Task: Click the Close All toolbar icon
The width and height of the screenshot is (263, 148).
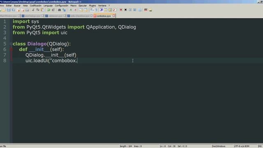Action: (23, 10)
